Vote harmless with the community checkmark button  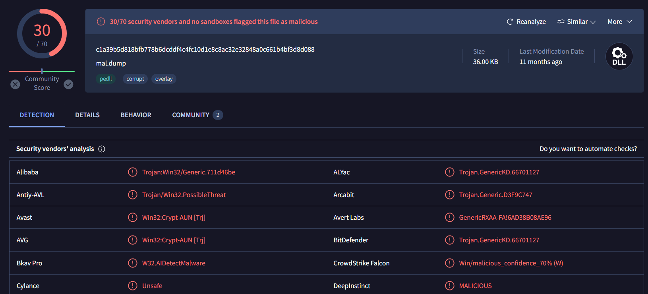point(68,84)
